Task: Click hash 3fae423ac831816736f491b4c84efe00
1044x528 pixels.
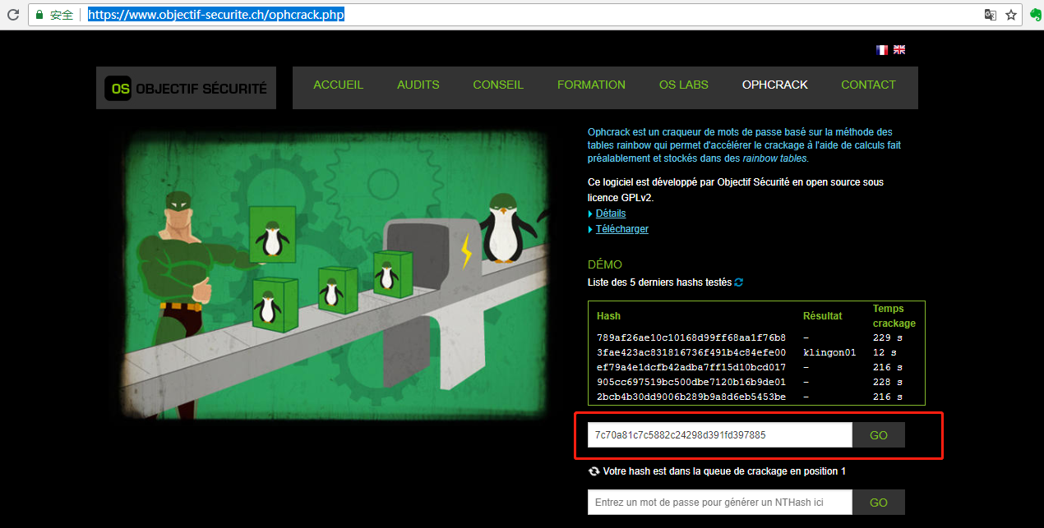Action: (x=691, y=353)
